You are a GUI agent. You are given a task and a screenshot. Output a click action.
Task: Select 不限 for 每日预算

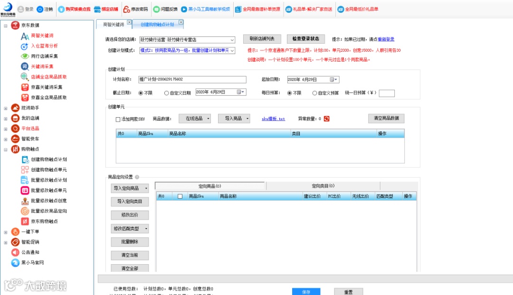point(290,93)
